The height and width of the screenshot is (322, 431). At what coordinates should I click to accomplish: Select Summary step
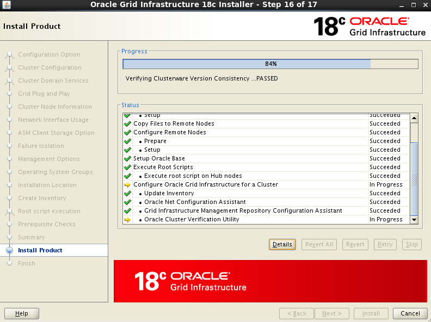click(x=32, y=237)
